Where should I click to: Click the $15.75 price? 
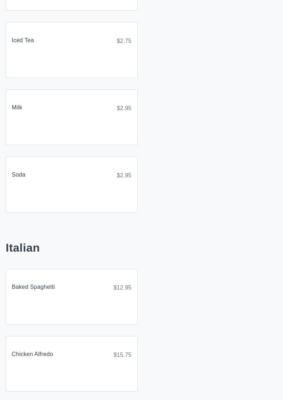[122, 355]
